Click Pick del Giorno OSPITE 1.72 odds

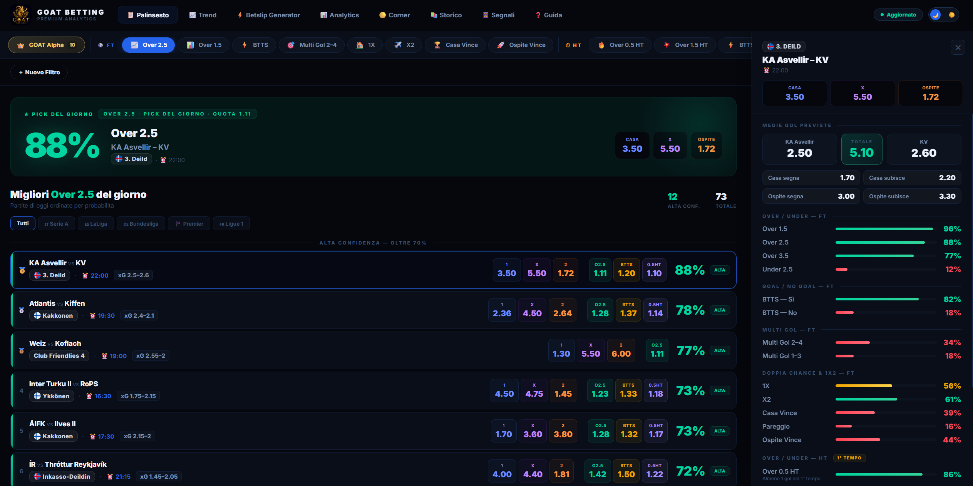tap(706, 145)
